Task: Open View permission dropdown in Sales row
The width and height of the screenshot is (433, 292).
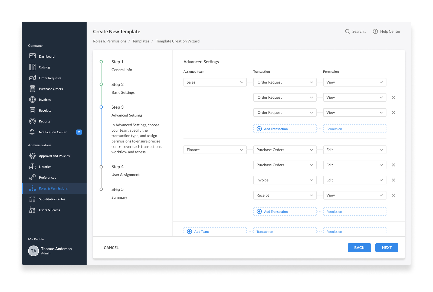Action: click(355, 82)
